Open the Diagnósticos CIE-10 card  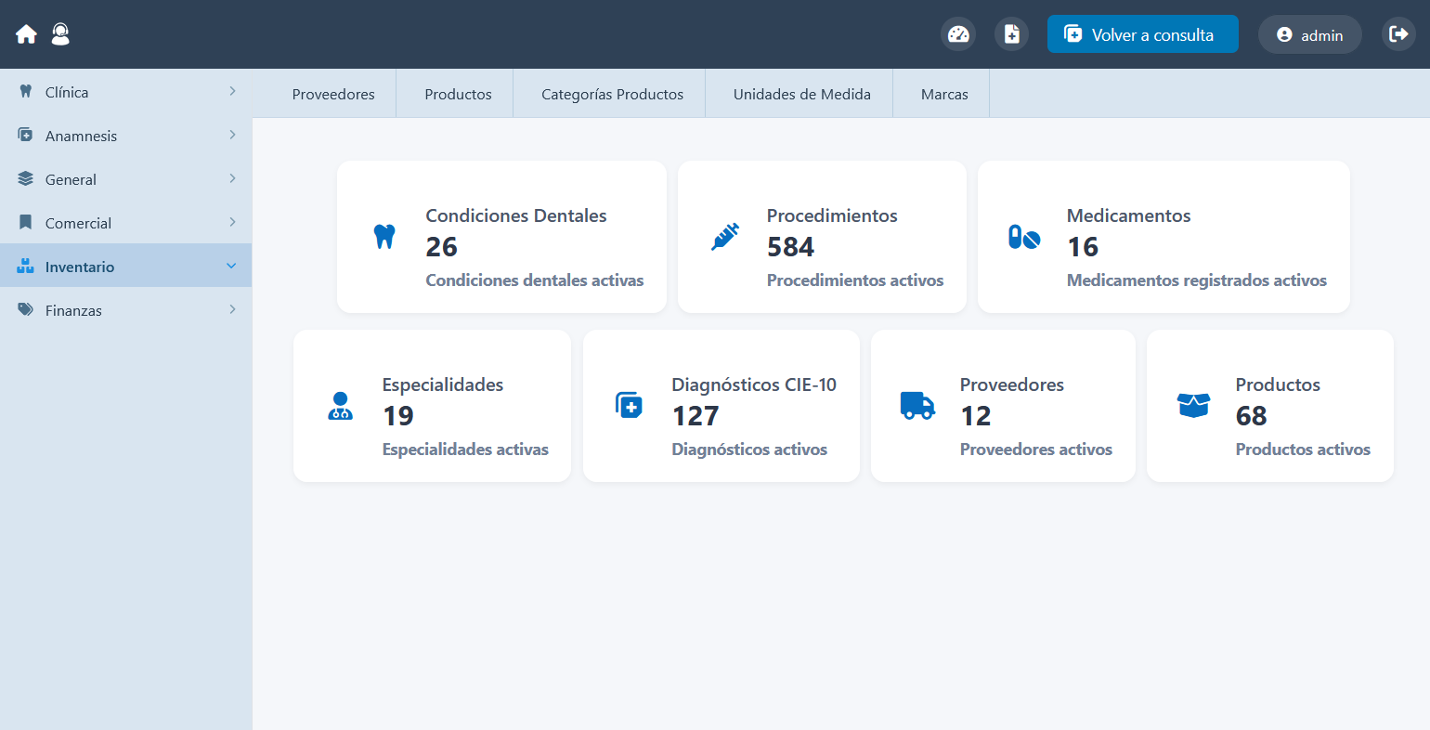click(x=721, y=406)
